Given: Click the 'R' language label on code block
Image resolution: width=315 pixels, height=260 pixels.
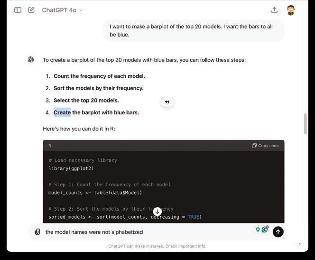Looking at the screenshot, I should coord(50,146).
